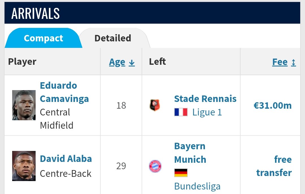Open the Bundesliga league link
Image resolution: width=305 pixels, height=194 pixels.
point(197,186)
